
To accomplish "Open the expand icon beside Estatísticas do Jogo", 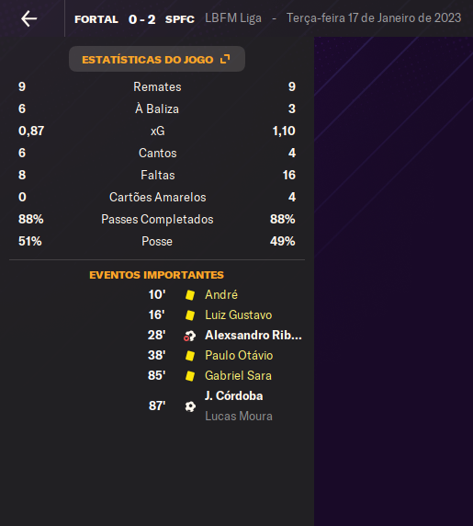I will point(225,60).
